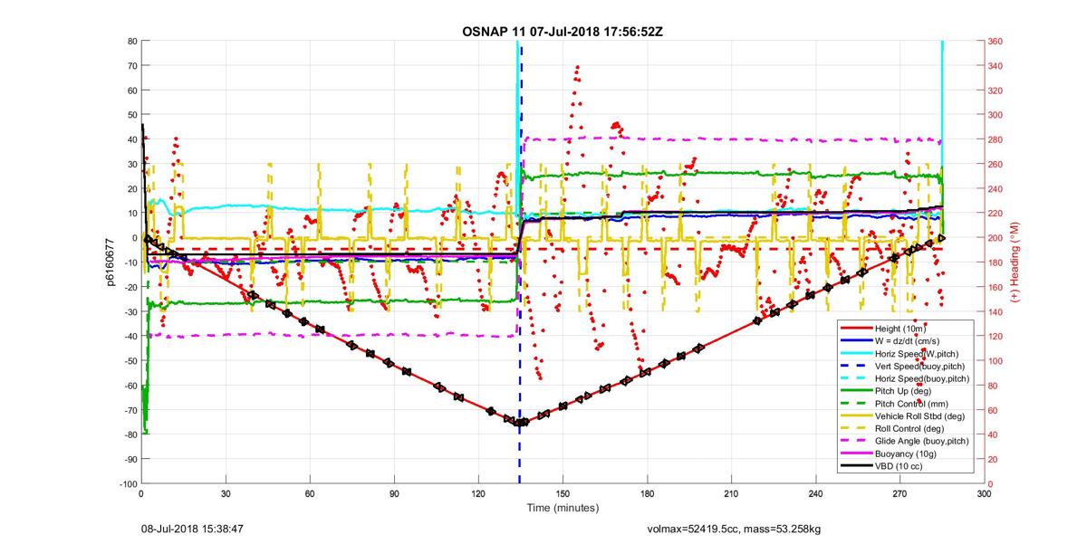This screenshot has width=1087, height=544.
Task: Click the 220 tick on the heading axis
Action: 996,213
